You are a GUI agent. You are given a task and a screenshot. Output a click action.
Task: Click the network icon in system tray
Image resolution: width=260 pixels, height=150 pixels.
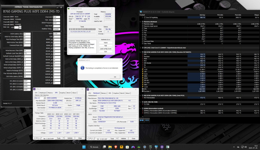point(242,147)
